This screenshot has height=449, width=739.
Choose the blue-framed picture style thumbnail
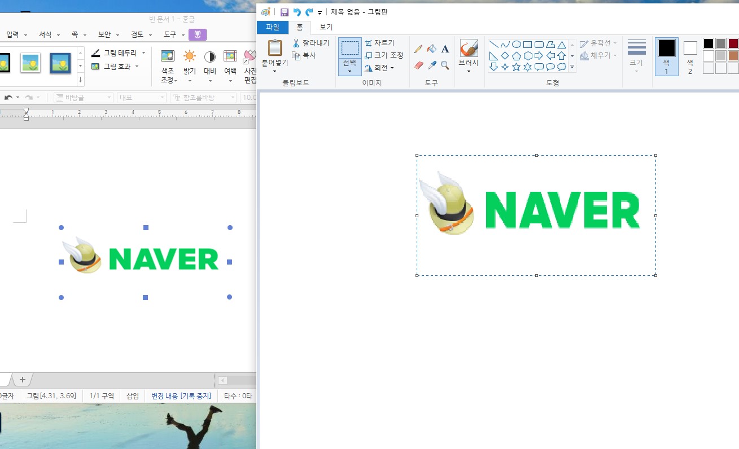pos(60,63)
